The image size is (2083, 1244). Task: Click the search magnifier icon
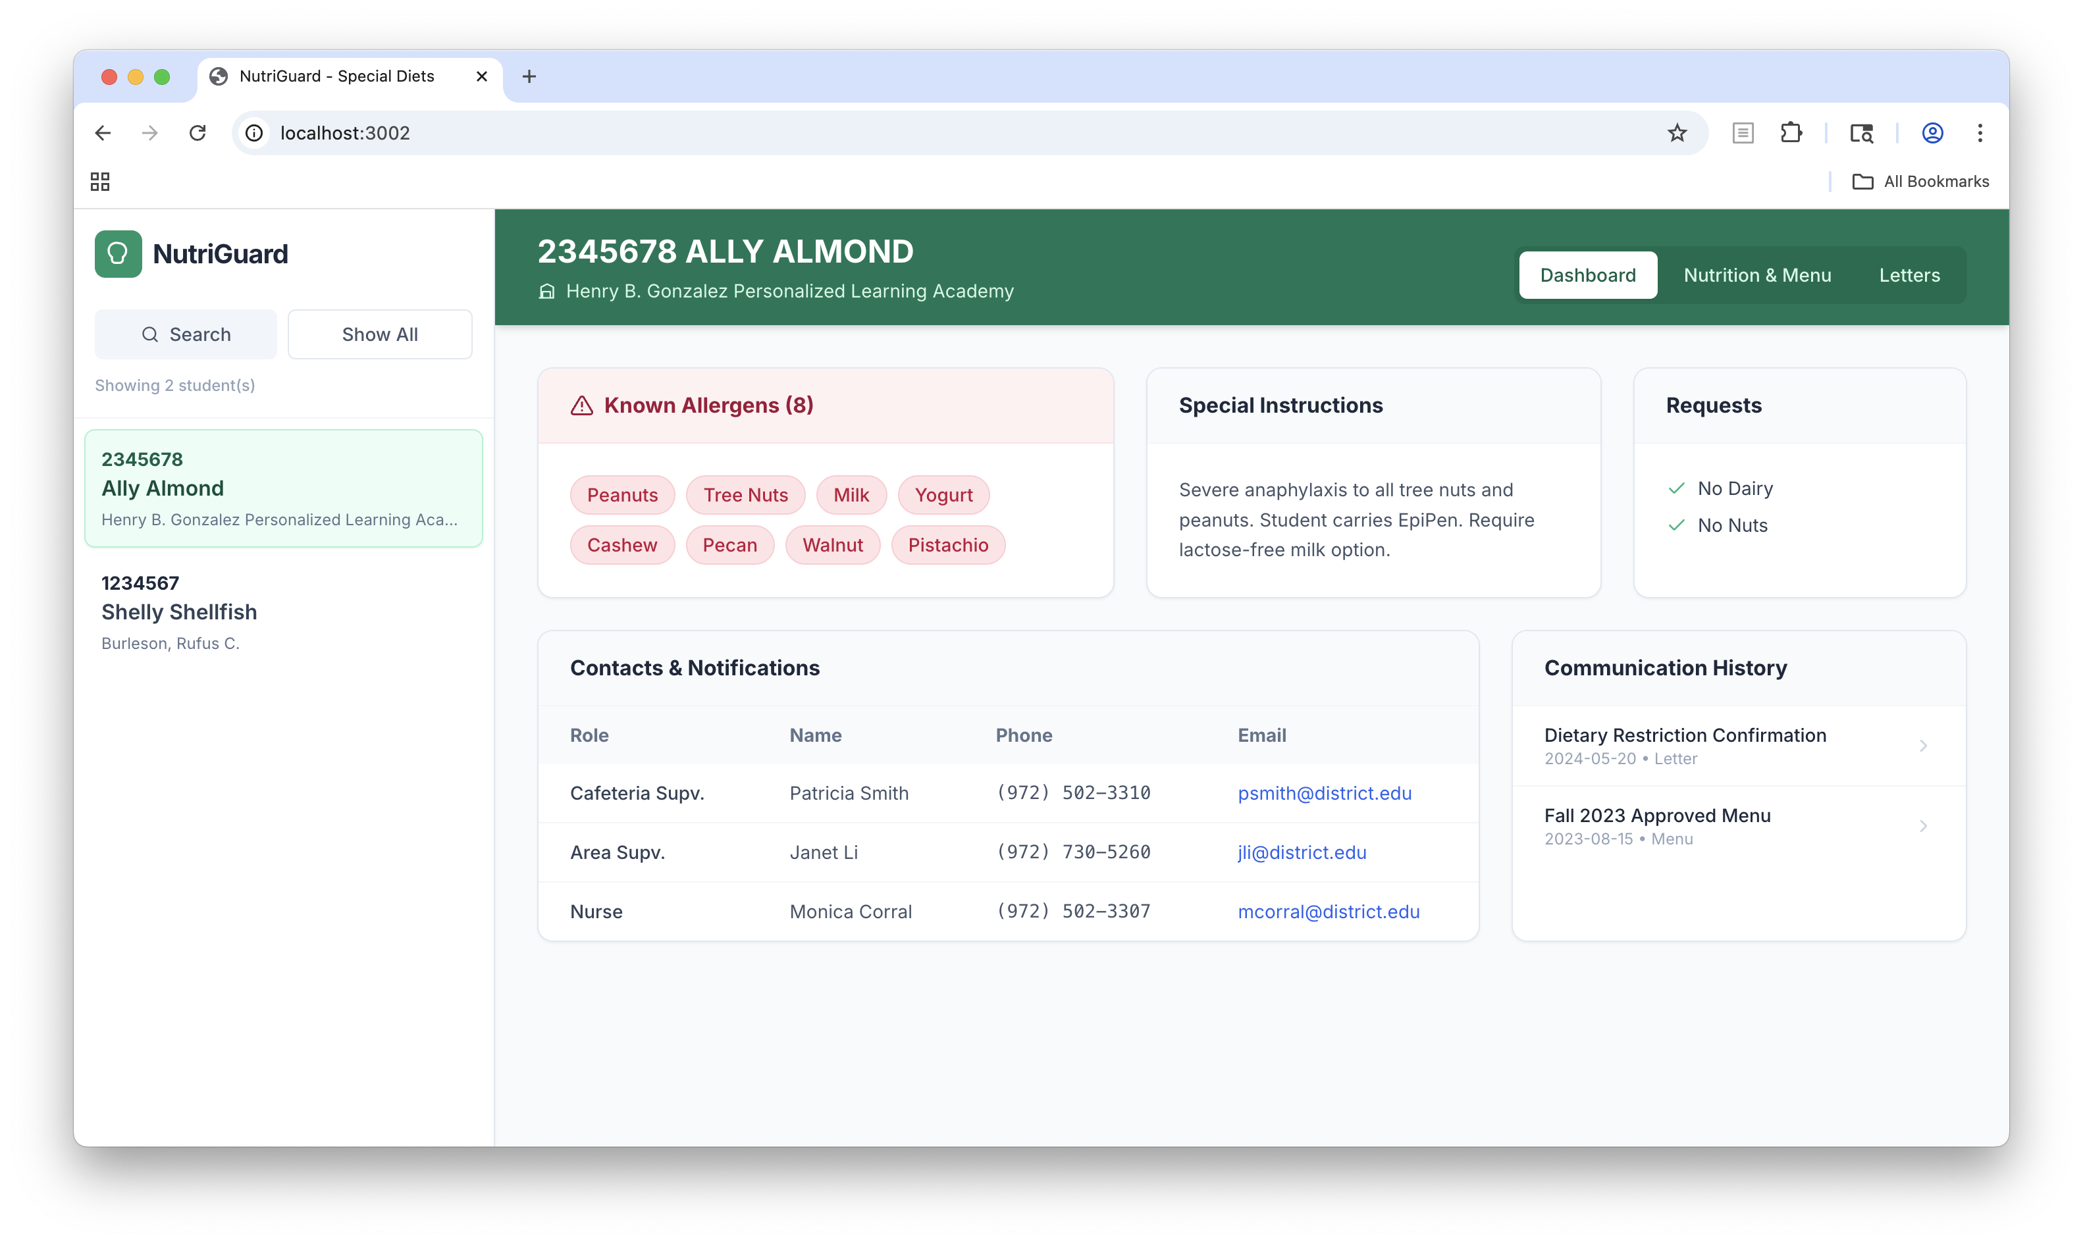[149, 334]
